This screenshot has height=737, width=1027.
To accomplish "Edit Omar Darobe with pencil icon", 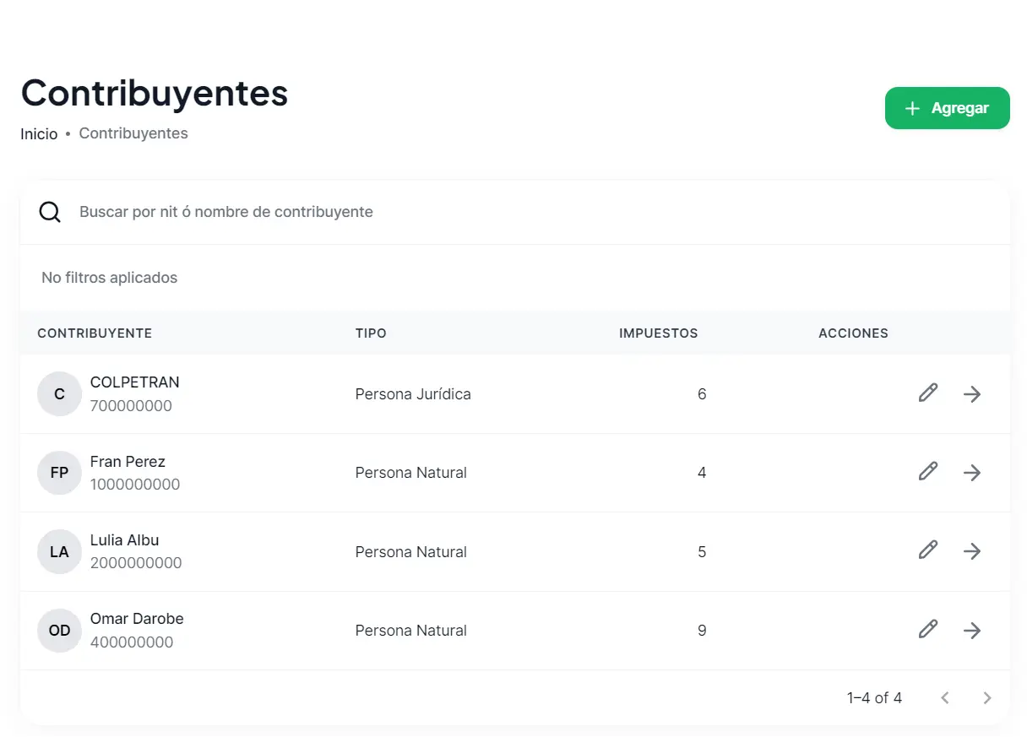I will [928, 630].
